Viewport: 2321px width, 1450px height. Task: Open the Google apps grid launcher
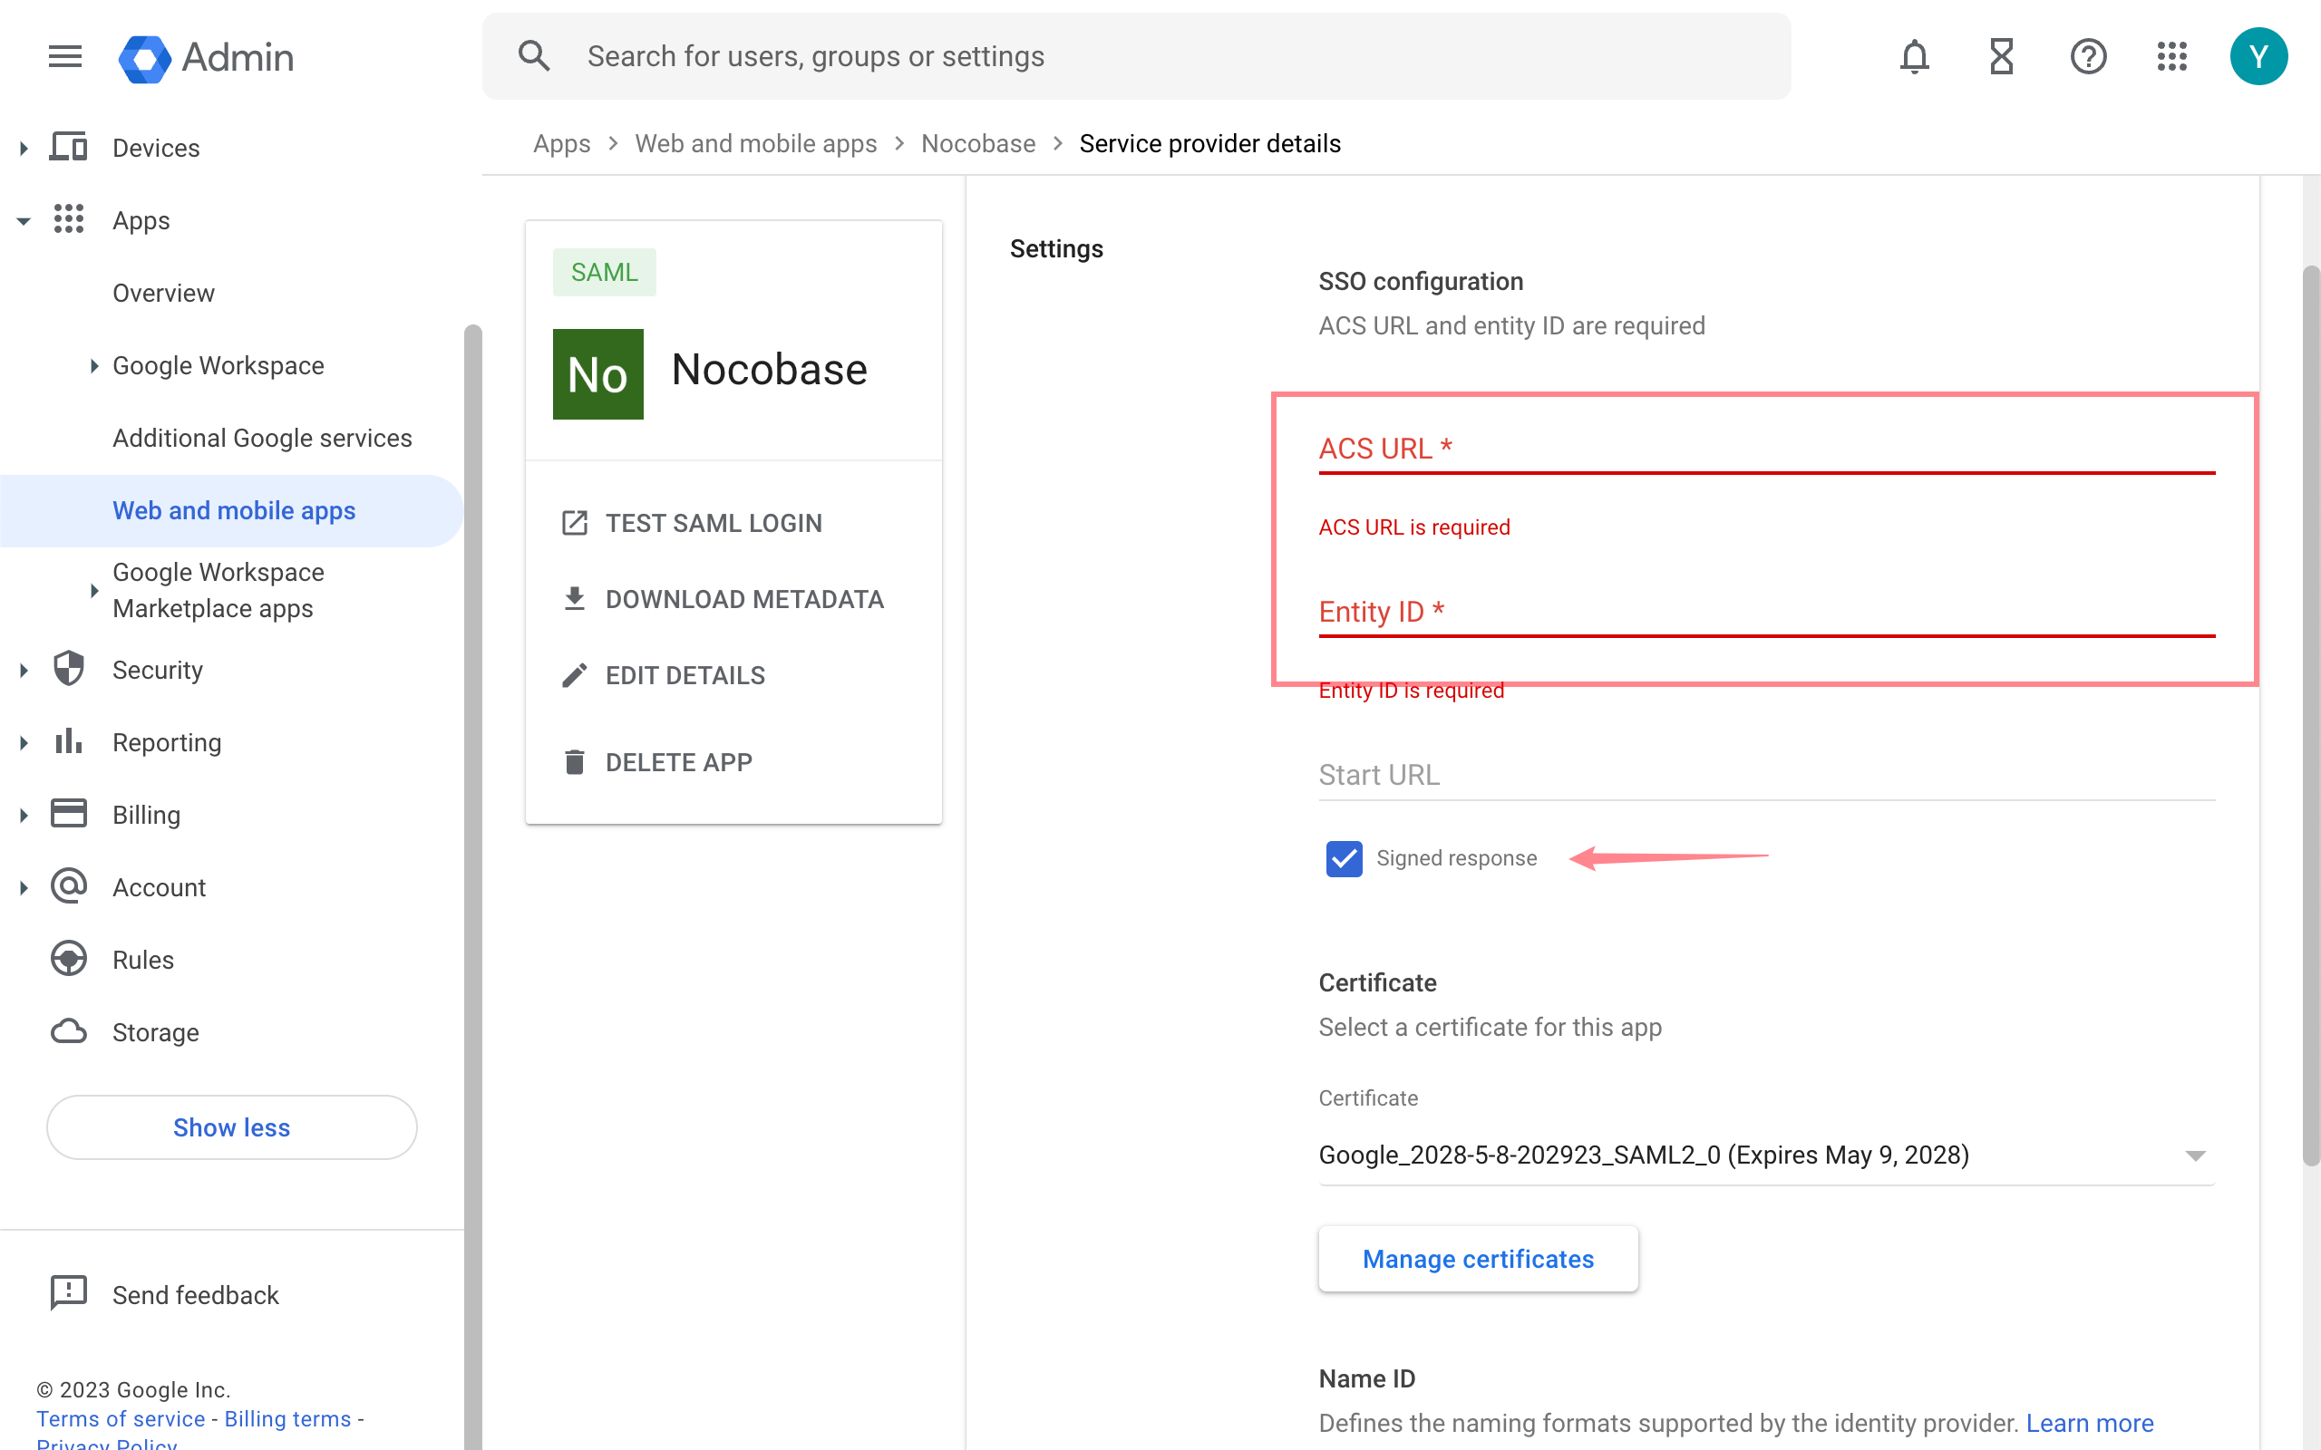[x=2171, y=56]
